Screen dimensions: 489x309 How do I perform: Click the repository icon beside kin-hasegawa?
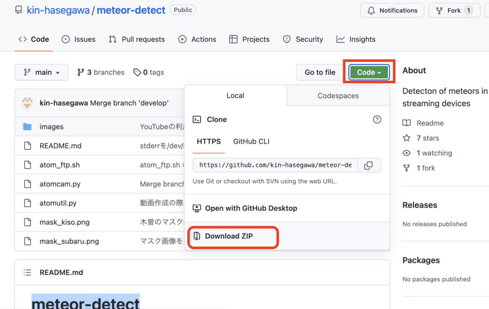point(19,10)
